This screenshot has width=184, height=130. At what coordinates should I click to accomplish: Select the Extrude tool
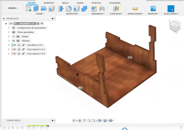pos(36,9)
